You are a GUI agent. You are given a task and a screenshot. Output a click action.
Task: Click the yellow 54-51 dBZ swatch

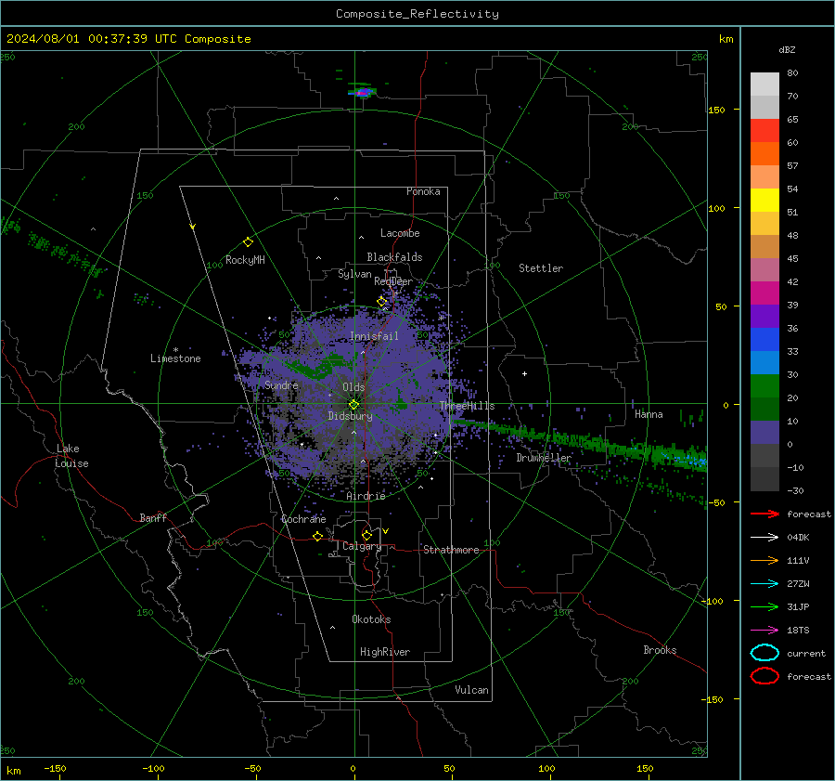point(764,201)
